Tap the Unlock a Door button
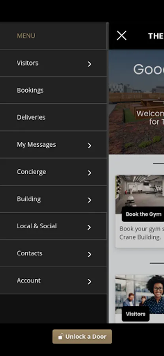Viewport: 164px width, 356px height. (x=82, y=337)
